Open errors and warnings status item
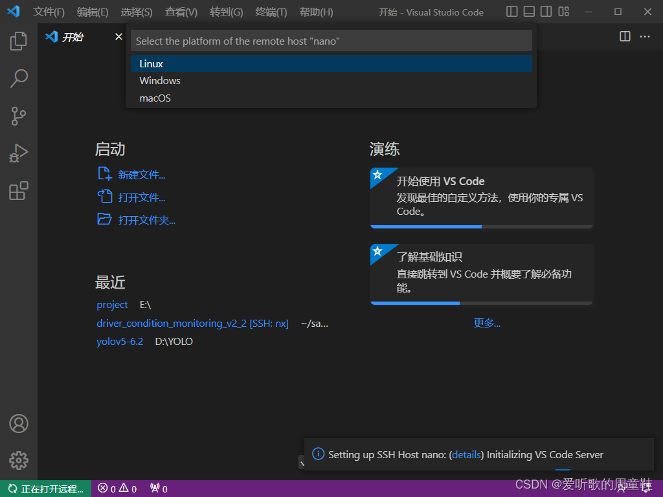The width and height of the screenshot is (663, 497). [x=117, y=489]
